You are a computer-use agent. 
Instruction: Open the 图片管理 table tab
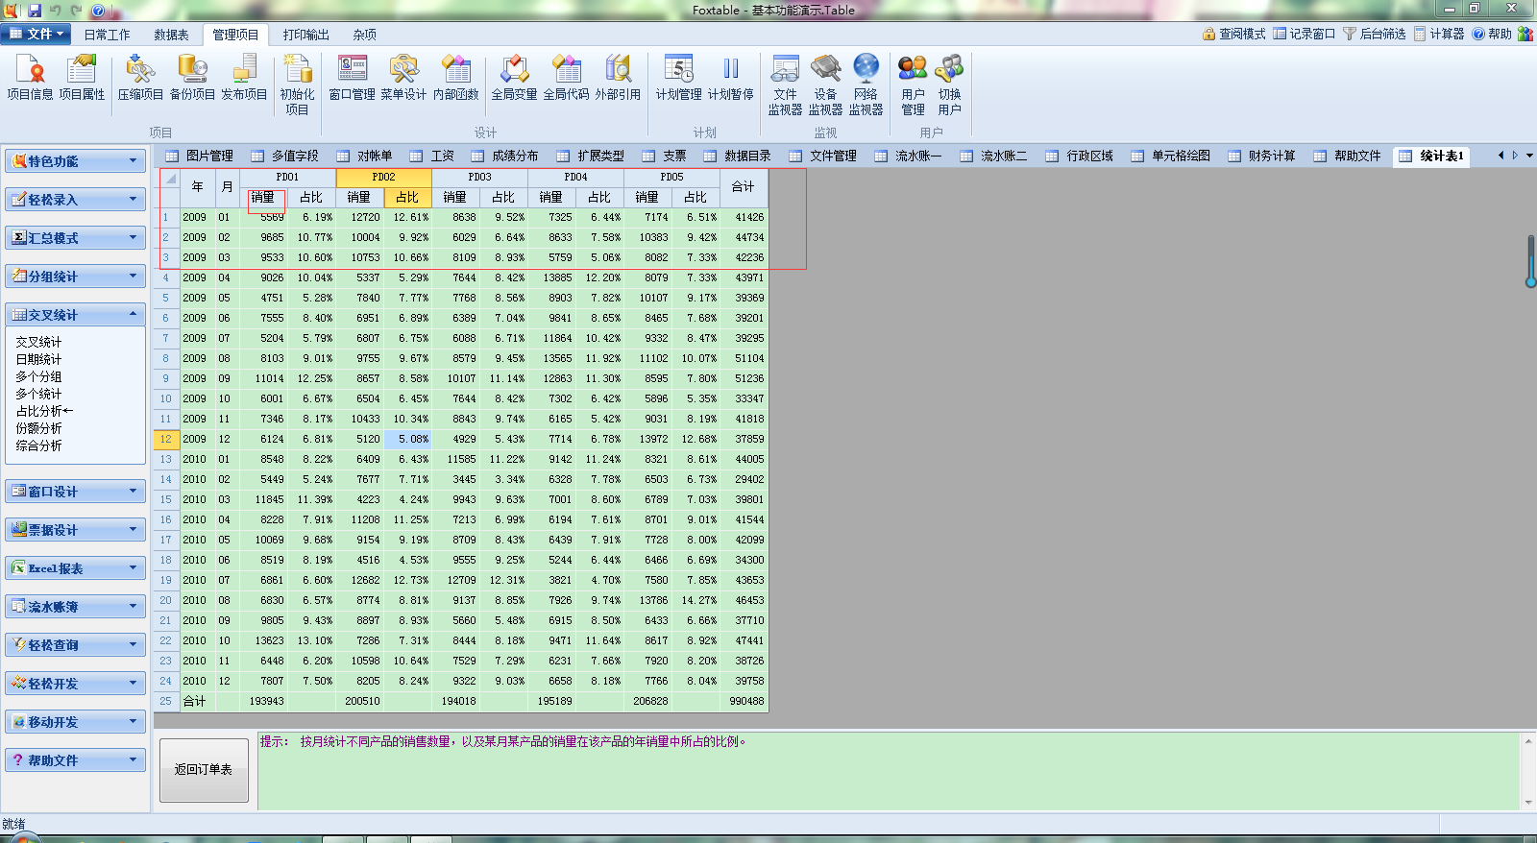point(200,156)
